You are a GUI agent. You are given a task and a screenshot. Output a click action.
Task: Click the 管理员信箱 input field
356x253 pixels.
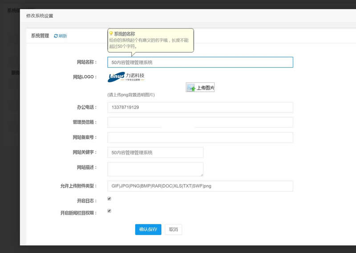coord(200,122)
